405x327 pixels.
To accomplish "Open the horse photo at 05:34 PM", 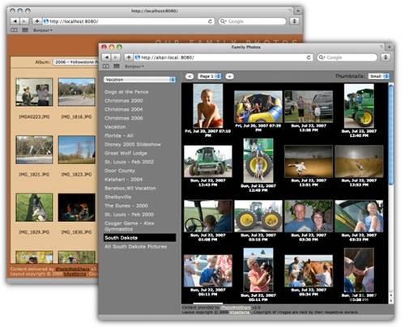I will click(309, 271).
